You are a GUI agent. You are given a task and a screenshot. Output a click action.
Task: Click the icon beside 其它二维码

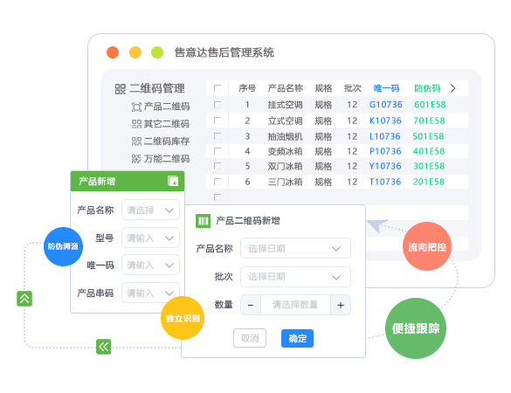[x=136, y=124]
